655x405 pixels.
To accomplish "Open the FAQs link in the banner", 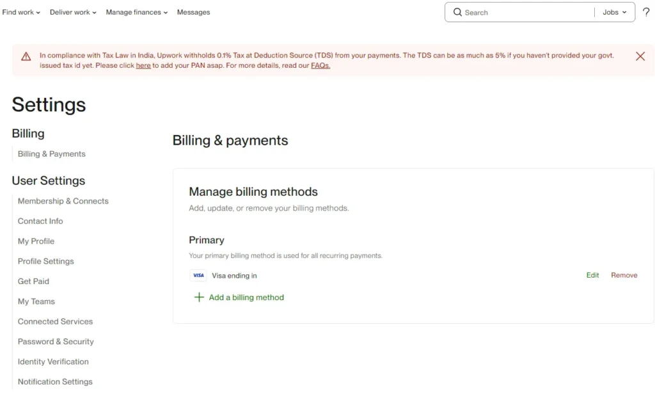I will pos(320,66).
